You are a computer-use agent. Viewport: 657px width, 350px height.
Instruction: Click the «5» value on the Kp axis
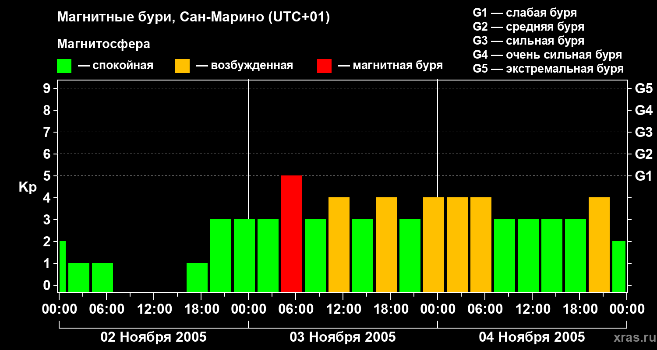click(48, 176)
